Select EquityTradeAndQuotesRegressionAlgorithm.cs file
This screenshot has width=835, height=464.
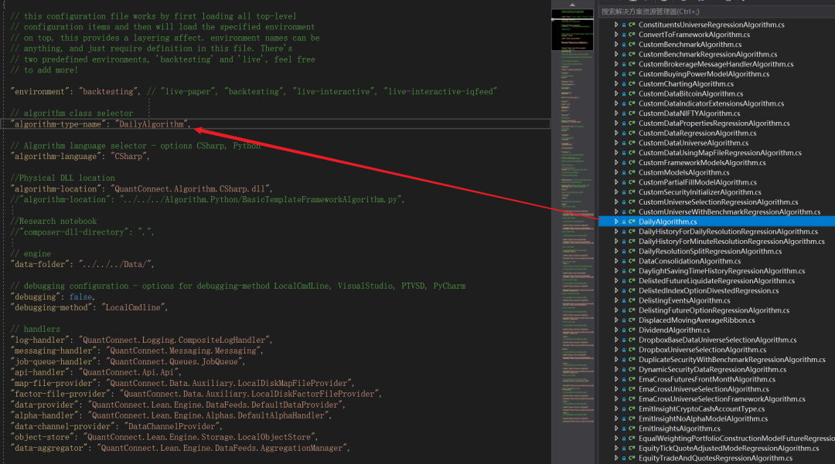click(716, 458)
